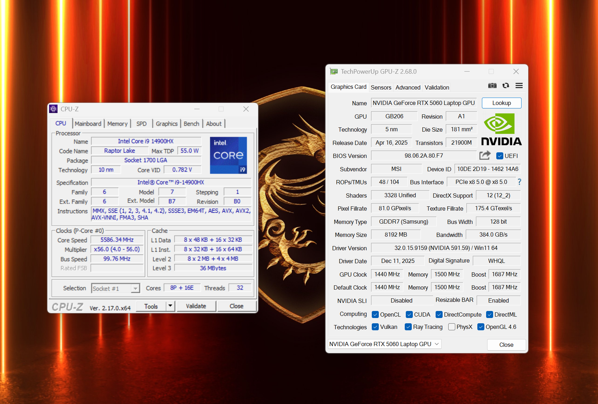
Task: Switch to the Mainboard tab in CPU-Z
Action: tap(88, 124)
